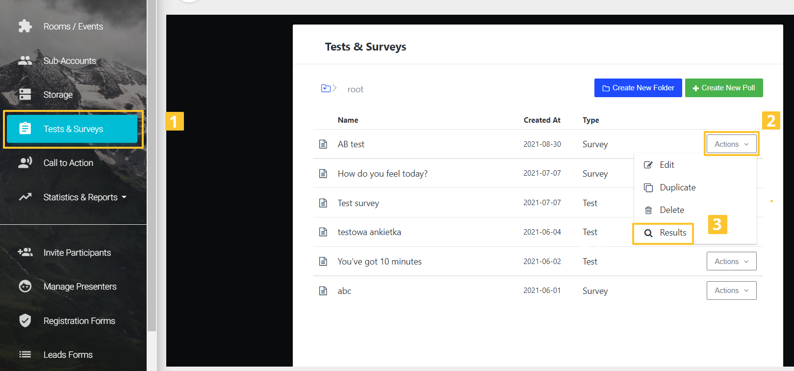
Task: Click the How do you feel today? name
Action: point(383,174)
